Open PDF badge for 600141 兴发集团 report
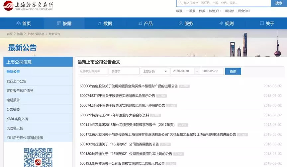 tap(183, 125)
